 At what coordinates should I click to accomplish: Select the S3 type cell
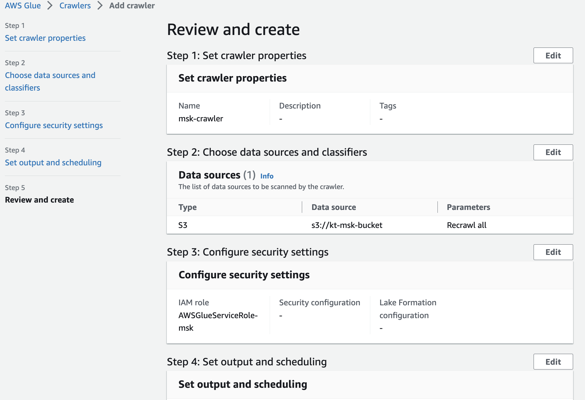183,225
